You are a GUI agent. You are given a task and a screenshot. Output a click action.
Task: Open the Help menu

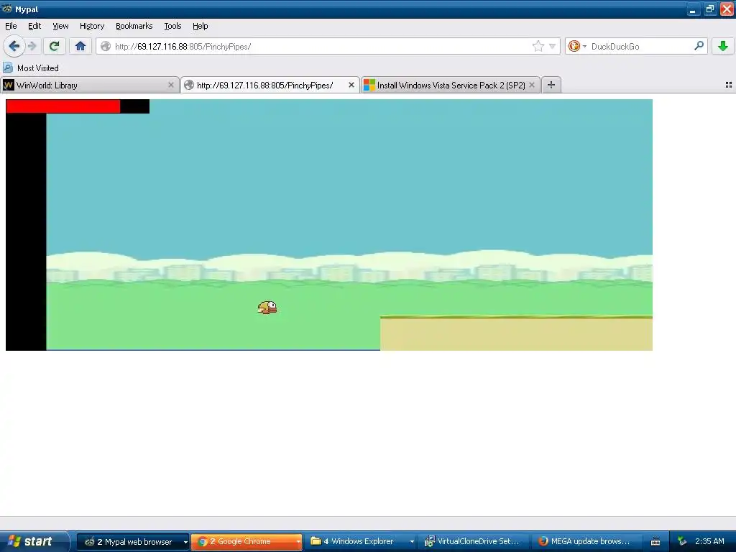pos(200,26)
